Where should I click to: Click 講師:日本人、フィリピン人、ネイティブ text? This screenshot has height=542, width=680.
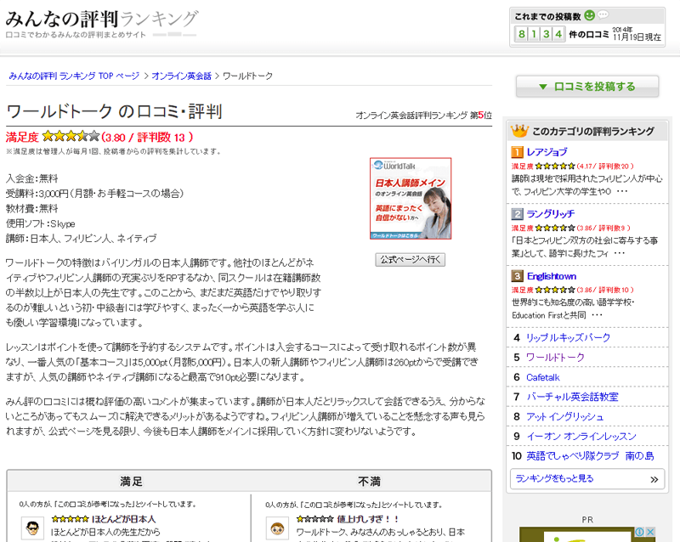click(81, 239)
